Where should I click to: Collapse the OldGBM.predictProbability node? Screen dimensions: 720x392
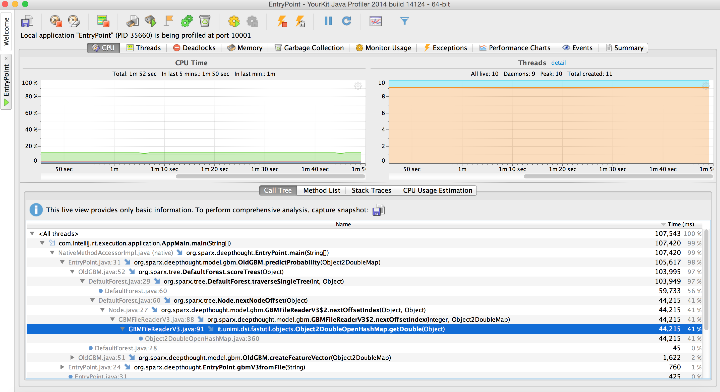pyautogui.click(x=62, y=262)
